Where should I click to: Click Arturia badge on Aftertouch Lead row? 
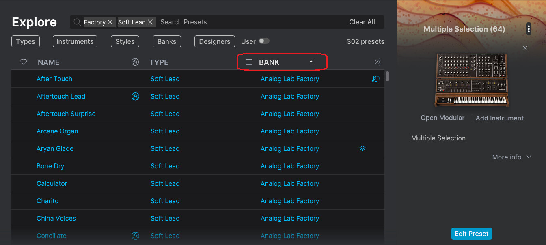pyautogui.click(x=136, y=97)
